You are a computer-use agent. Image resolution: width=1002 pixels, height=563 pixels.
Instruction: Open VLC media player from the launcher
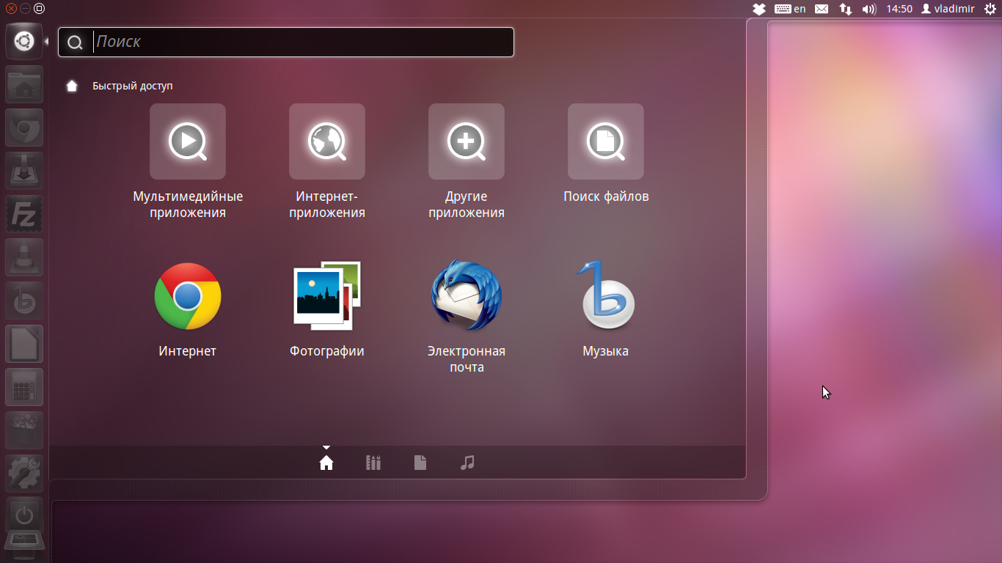tap(24, 257)
